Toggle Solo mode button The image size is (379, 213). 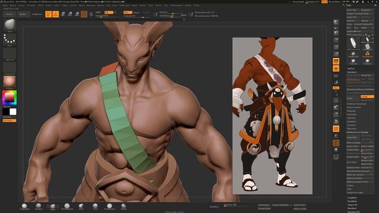coord(336,150)
